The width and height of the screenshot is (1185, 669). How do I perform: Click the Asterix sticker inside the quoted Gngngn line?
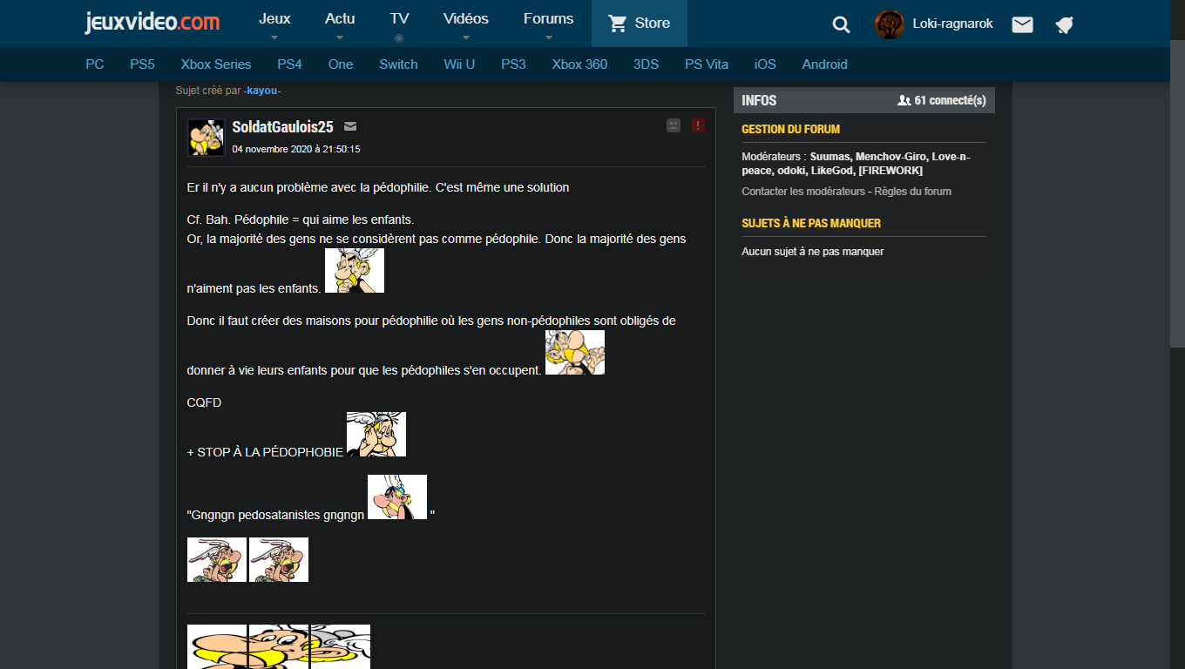point(397,497)
